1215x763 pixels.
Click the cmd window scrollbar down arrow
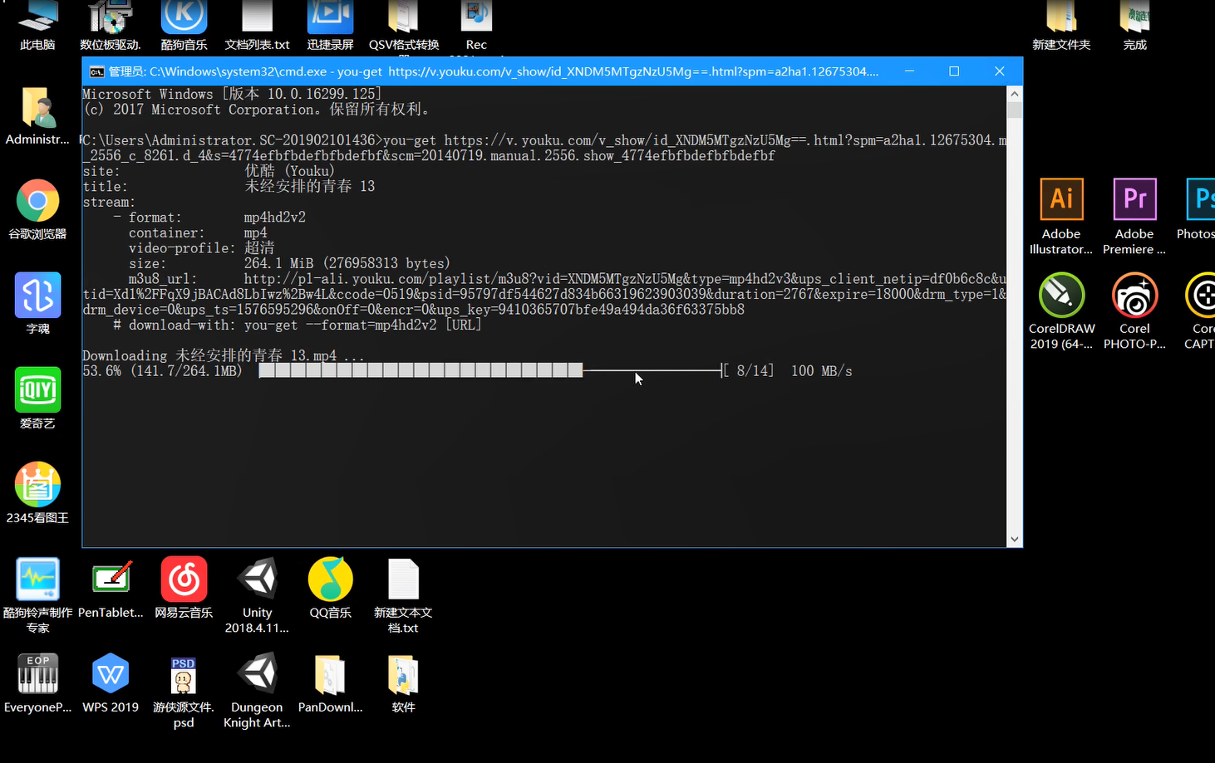click(x=1014, y=539)
